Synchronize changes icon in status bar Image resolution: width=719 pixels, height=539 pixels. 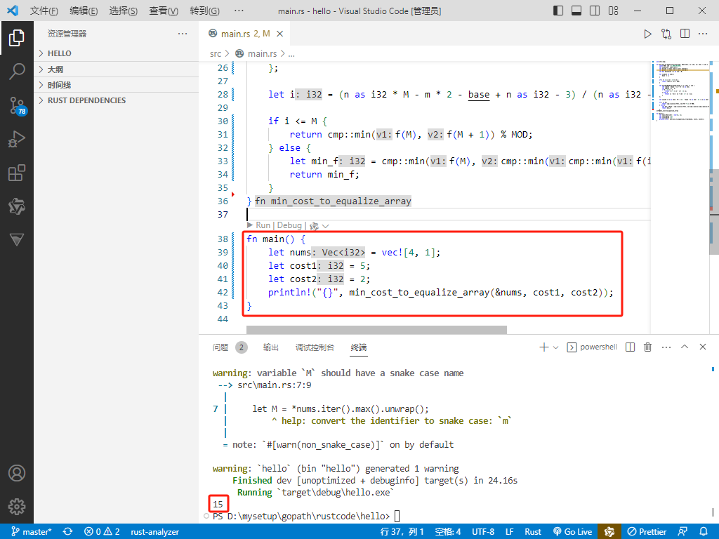coord(68,532)
